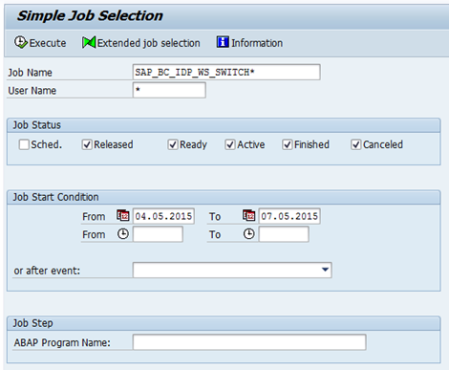This screenshot has height=370, width=449.
Task: Click the Execute clock icon
Action: point(21,42)
